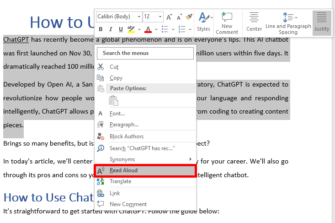Toggle Bold formatting in mini toolbar
This screenshot has width=335, height=223.
point(101,29)
